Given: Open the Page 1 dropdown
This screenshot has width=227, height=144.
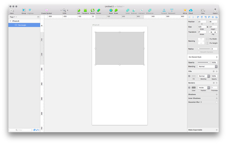Looking at the screenshot, I should click(x=13, y=17).
